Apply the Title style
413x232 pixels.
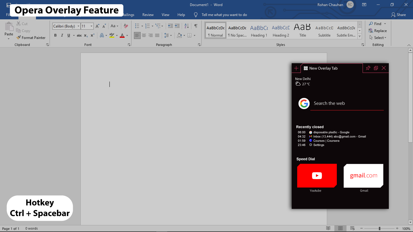tap(302, 31)
